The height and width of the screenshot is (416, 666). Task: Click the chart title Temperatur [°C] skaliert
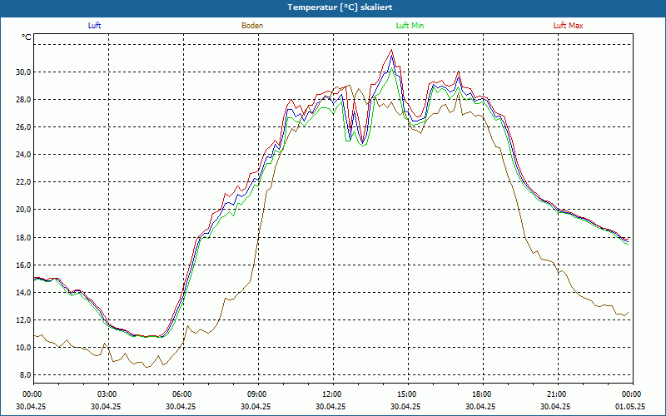click(340, 7)
